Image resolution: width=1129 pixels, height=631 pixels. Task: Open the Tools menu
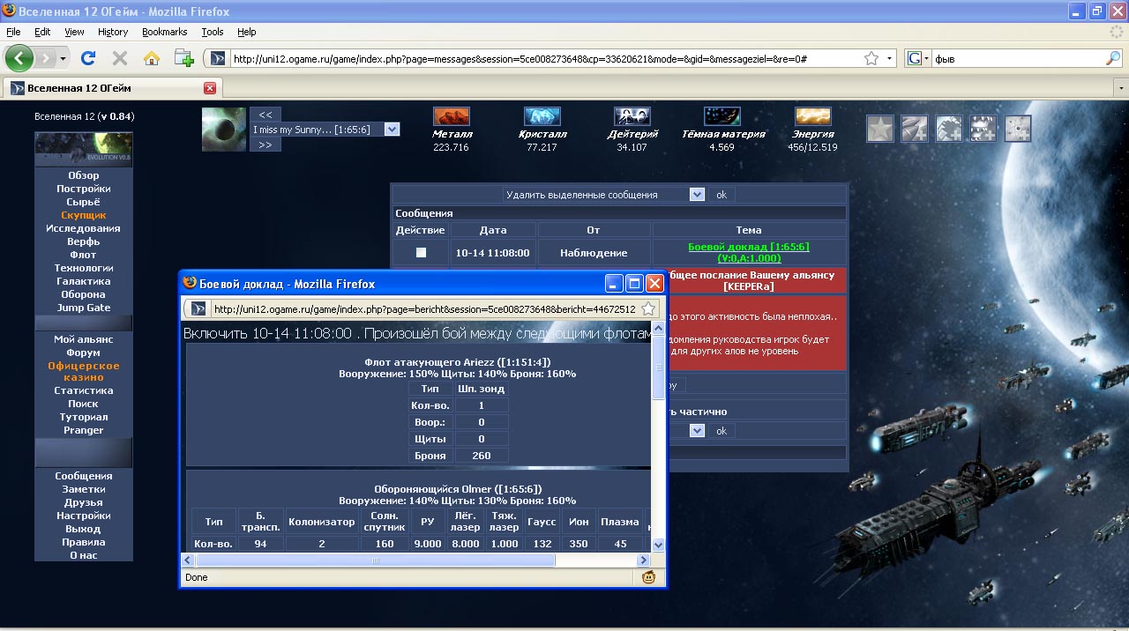(213, 32)
